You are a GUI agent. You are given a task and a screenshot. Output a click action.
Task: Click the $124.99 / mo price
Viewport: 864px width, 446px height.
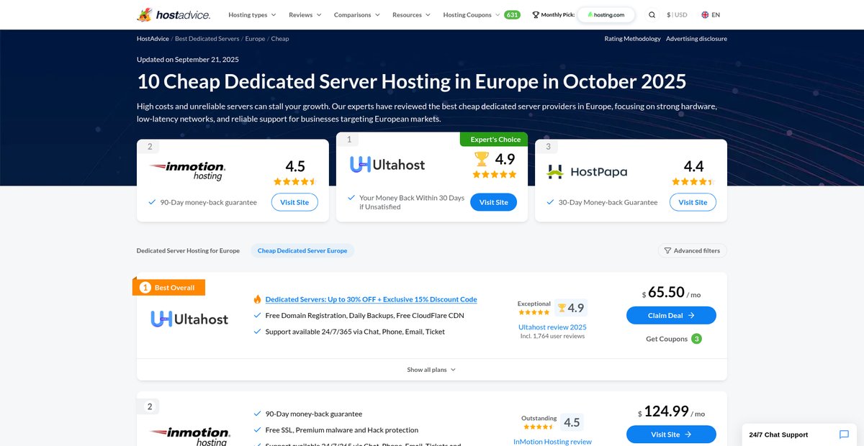tap(671, 411)
